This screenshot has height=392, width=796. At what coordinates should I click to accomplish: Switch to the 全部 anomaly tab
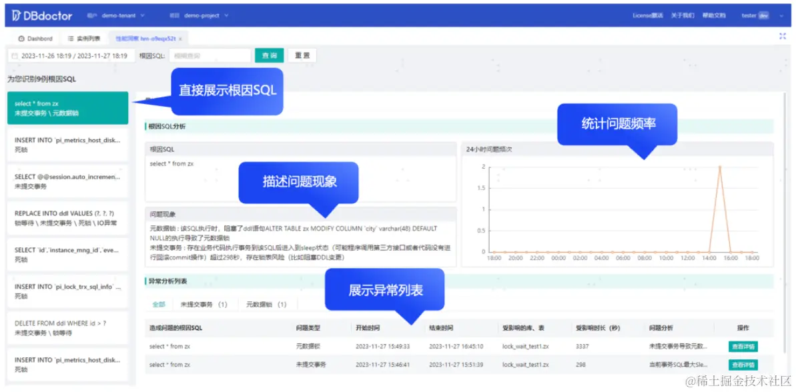(159, 304)
